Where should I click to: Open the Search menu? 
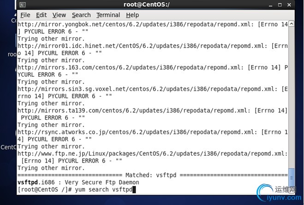click(81, 15)
